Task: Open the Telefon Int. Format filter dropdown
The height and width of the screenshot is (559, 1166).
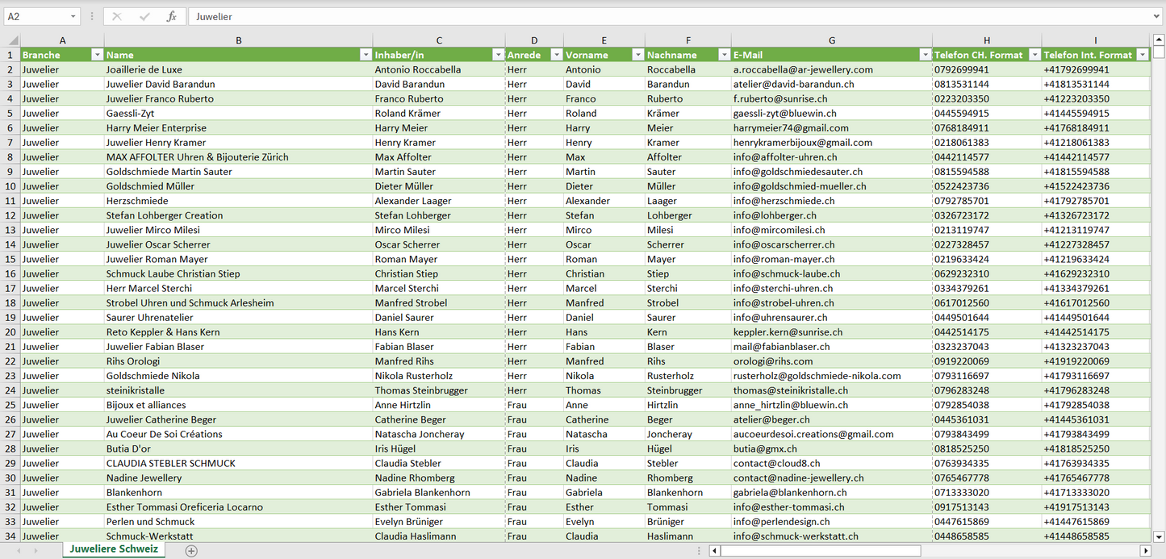Action: [x=1142, y=55]
